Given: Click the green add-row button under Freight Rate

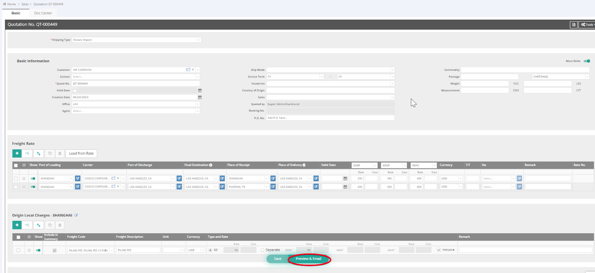Looking at the screenshot, I should tap(17, 153).
